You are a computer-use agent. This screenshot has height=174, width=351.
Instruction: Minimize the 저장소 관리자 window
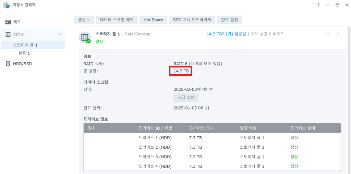pos(328,5)
